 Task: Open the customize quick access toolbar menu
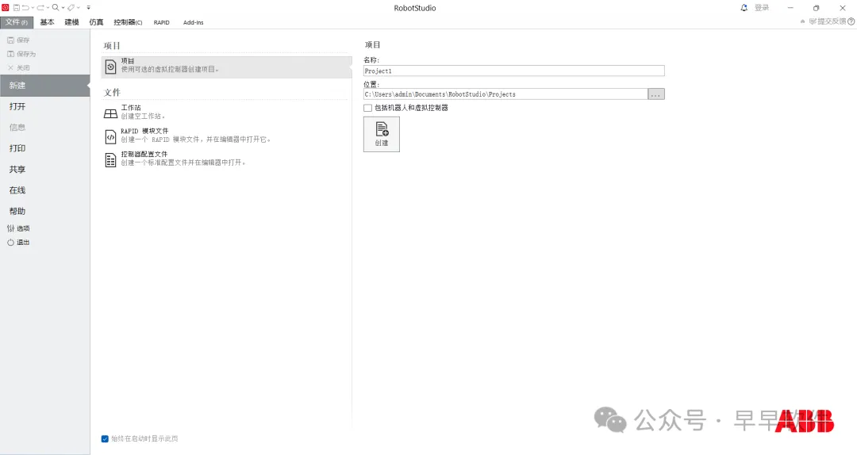click(x=89, y=8)
